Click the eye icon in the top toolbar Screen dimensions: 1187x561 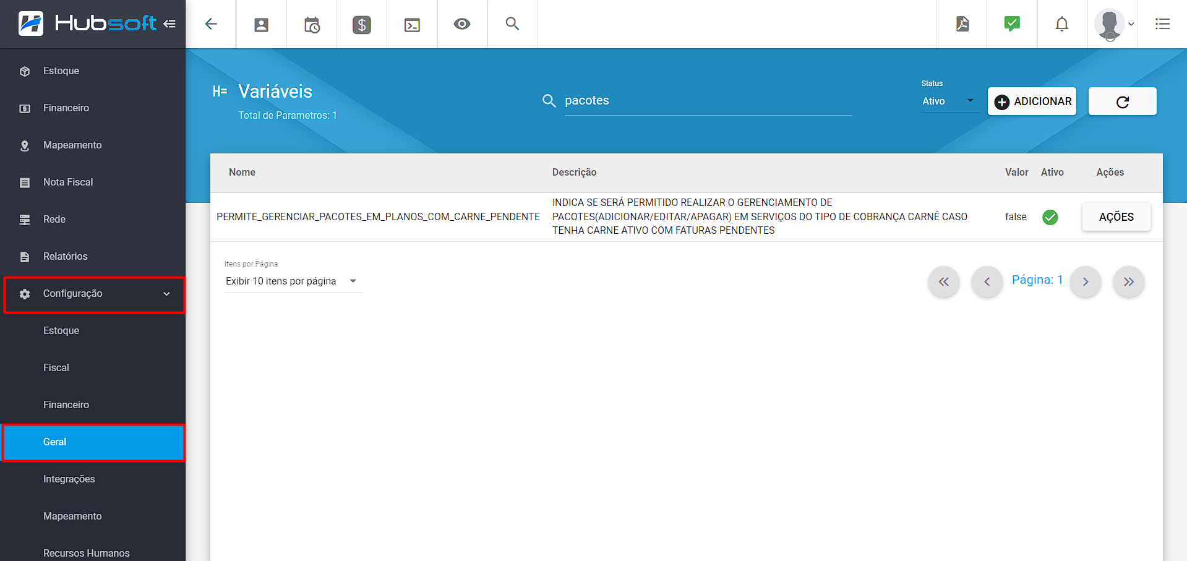point(462,24)
